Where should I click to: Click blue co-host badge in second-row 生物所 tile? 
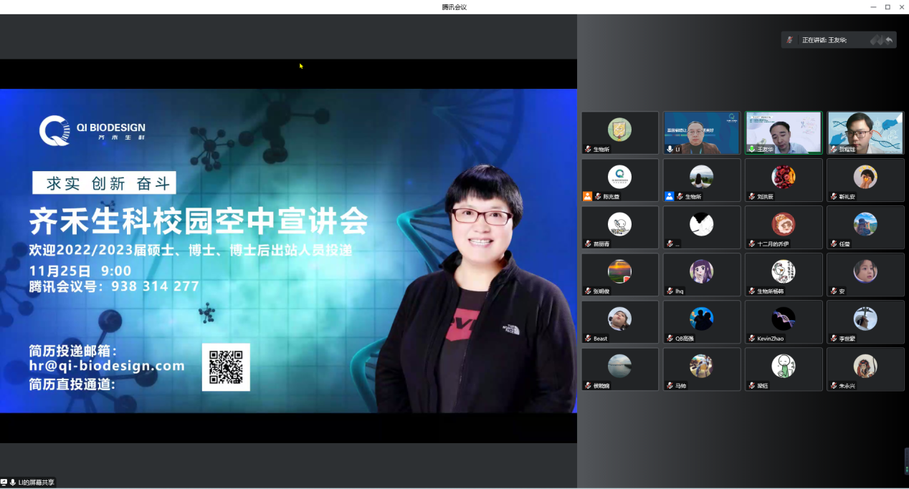tap(669, 196)
